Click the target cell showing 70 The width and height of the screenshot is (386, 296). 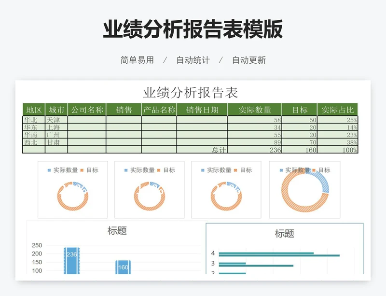point(300,142)
